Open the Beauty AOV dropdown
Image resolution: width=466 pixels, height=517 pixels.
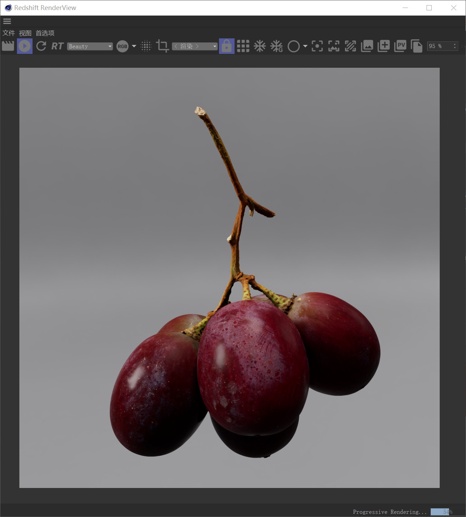(90, 46)
